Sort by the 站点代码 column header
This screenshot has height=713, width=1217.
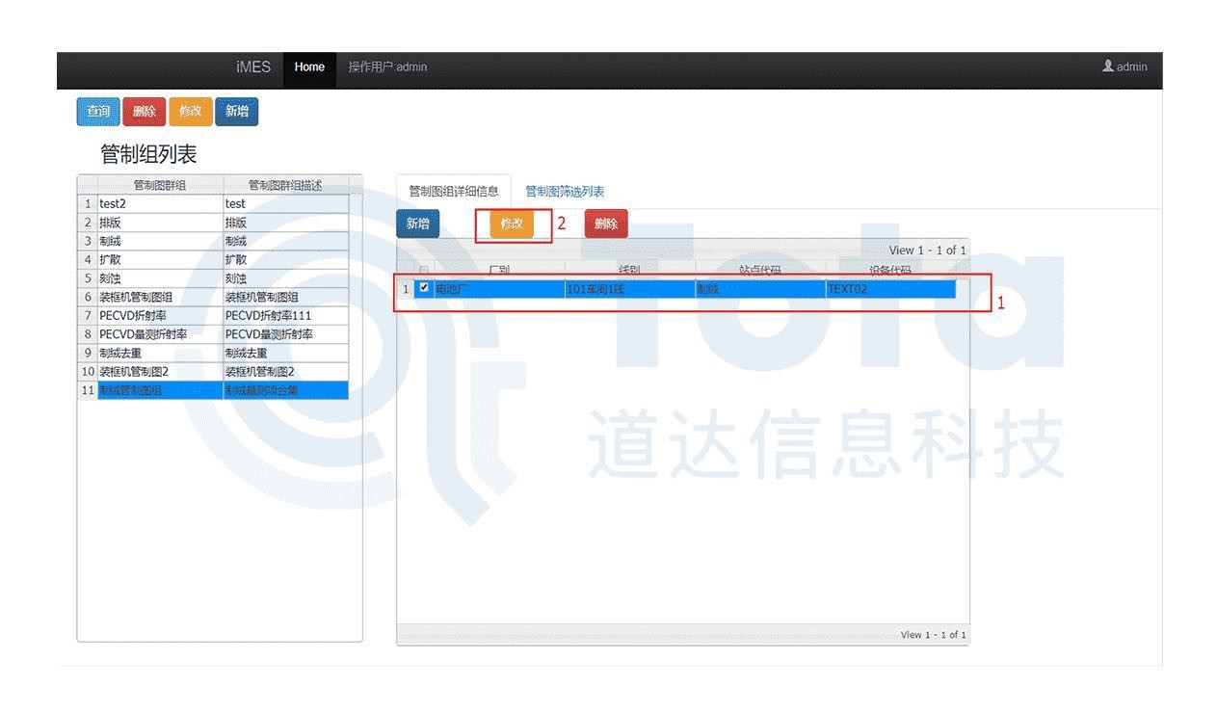point(760,271)
